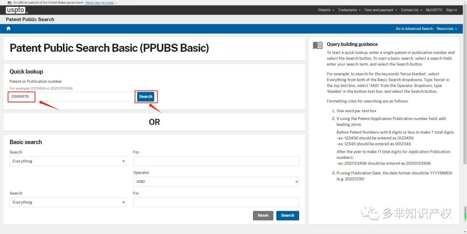
Task: Click the Reset button
Action: 263,215
